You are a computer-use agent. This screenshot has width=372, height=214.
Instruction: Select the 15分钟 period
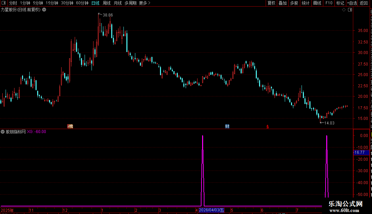[x=52, y=3]
